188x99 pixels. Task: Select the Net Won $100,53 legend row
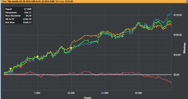(18, 22)
